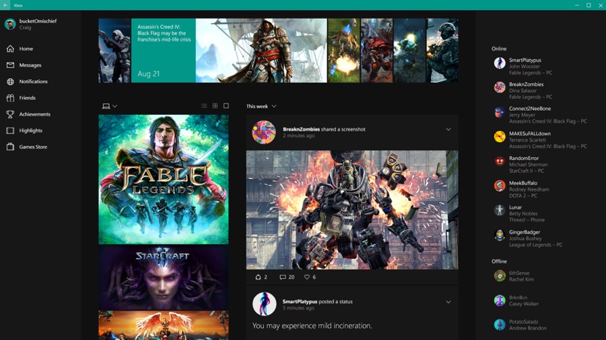This screenshot has width=606, height=340.
Task: Click 6thSense avatar in Offline list
Action: tap(500, 276)
